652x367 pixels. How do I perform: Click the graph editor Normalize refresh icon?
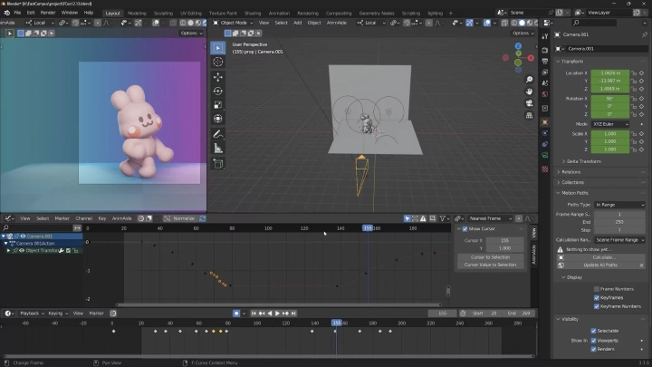tap(203, 218)
